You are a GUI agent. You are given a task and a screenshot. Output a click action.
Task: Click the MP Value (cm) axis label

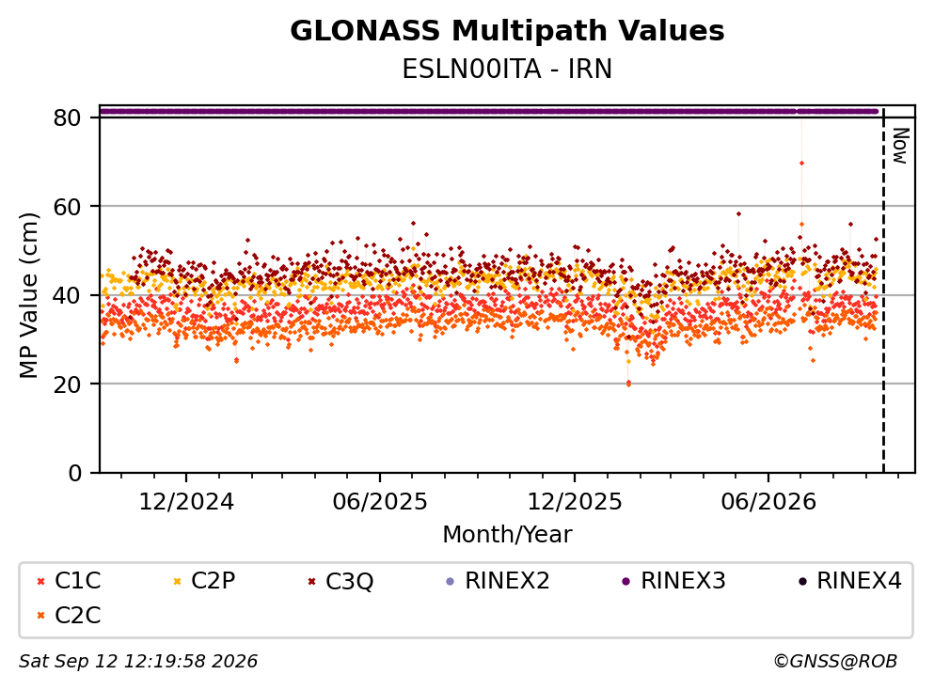tap(28, 295)
